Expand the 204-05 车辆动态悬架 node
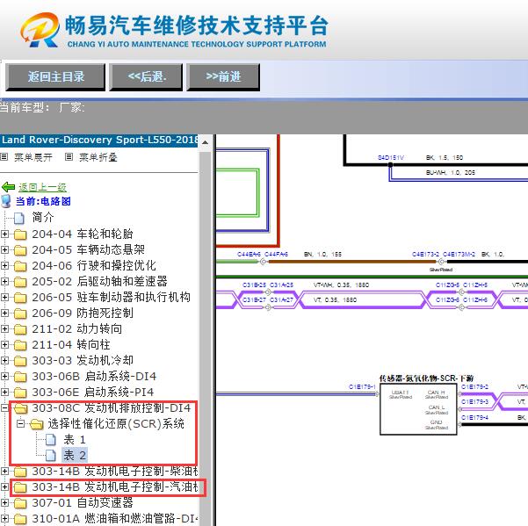The width and height of the screenshot is (528, 526). [4, 249]
